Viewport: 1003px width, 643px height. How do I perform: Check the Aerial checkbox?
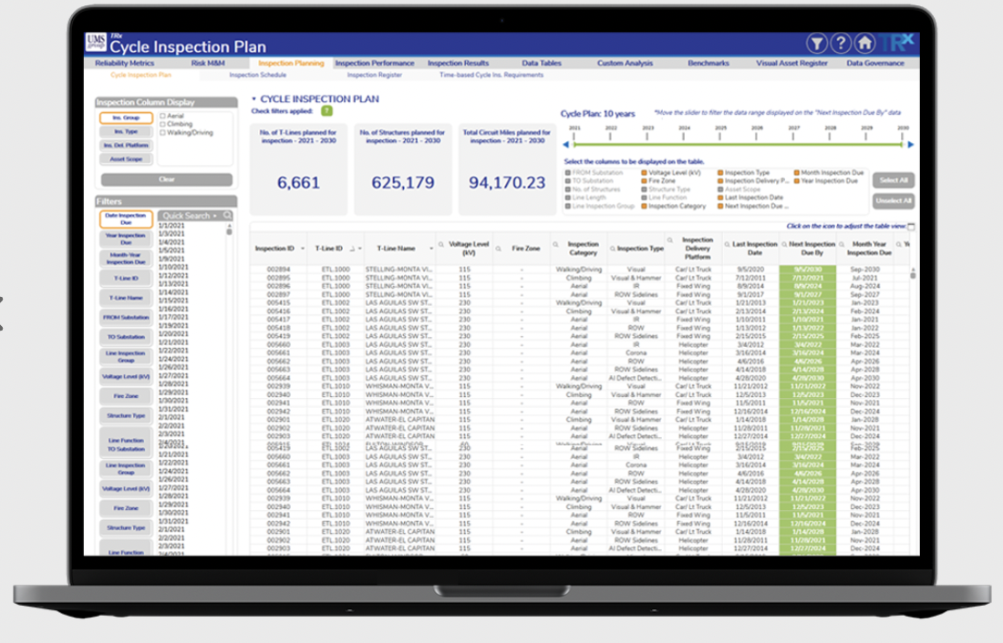(x=162, y=117)
